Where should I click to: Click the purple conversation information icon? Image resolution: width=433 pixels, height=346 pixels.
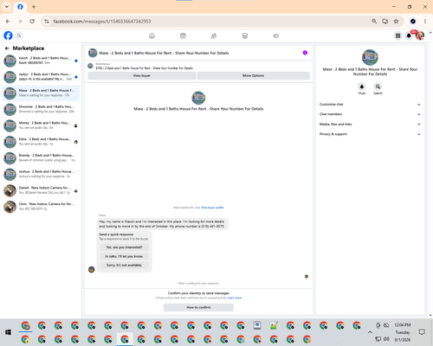click(x=305, y=53)
